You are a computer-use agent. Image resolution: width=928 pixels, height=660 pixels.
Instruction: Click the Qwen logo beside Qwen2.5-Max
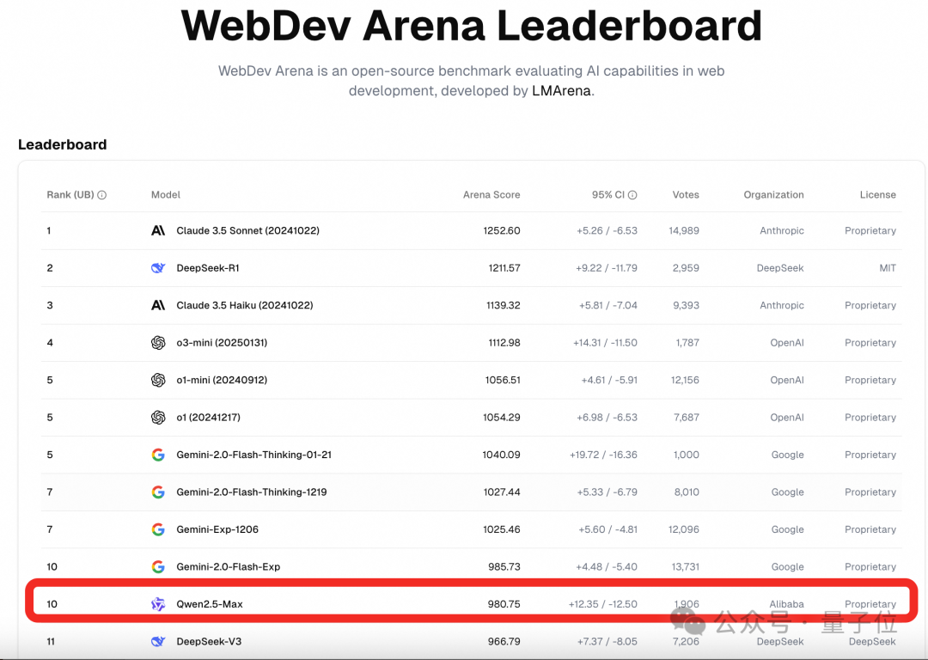[x=158, y=604]
